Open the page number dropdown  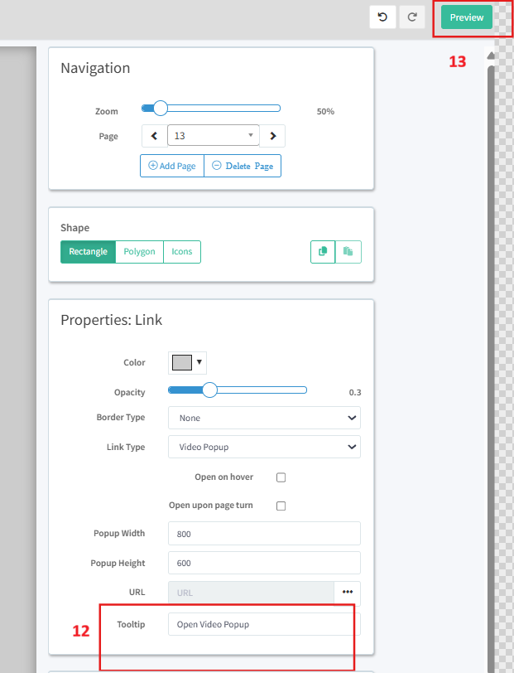coord(214,136)
